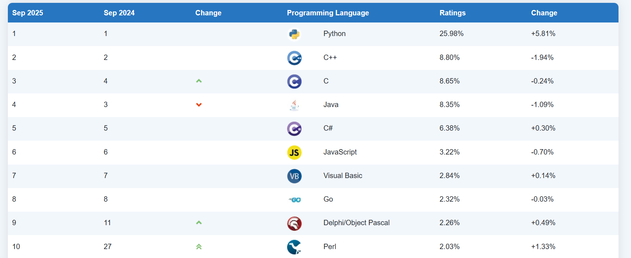Click the double up arrow in Perl row
631x258 pixels.
(199, 247)
